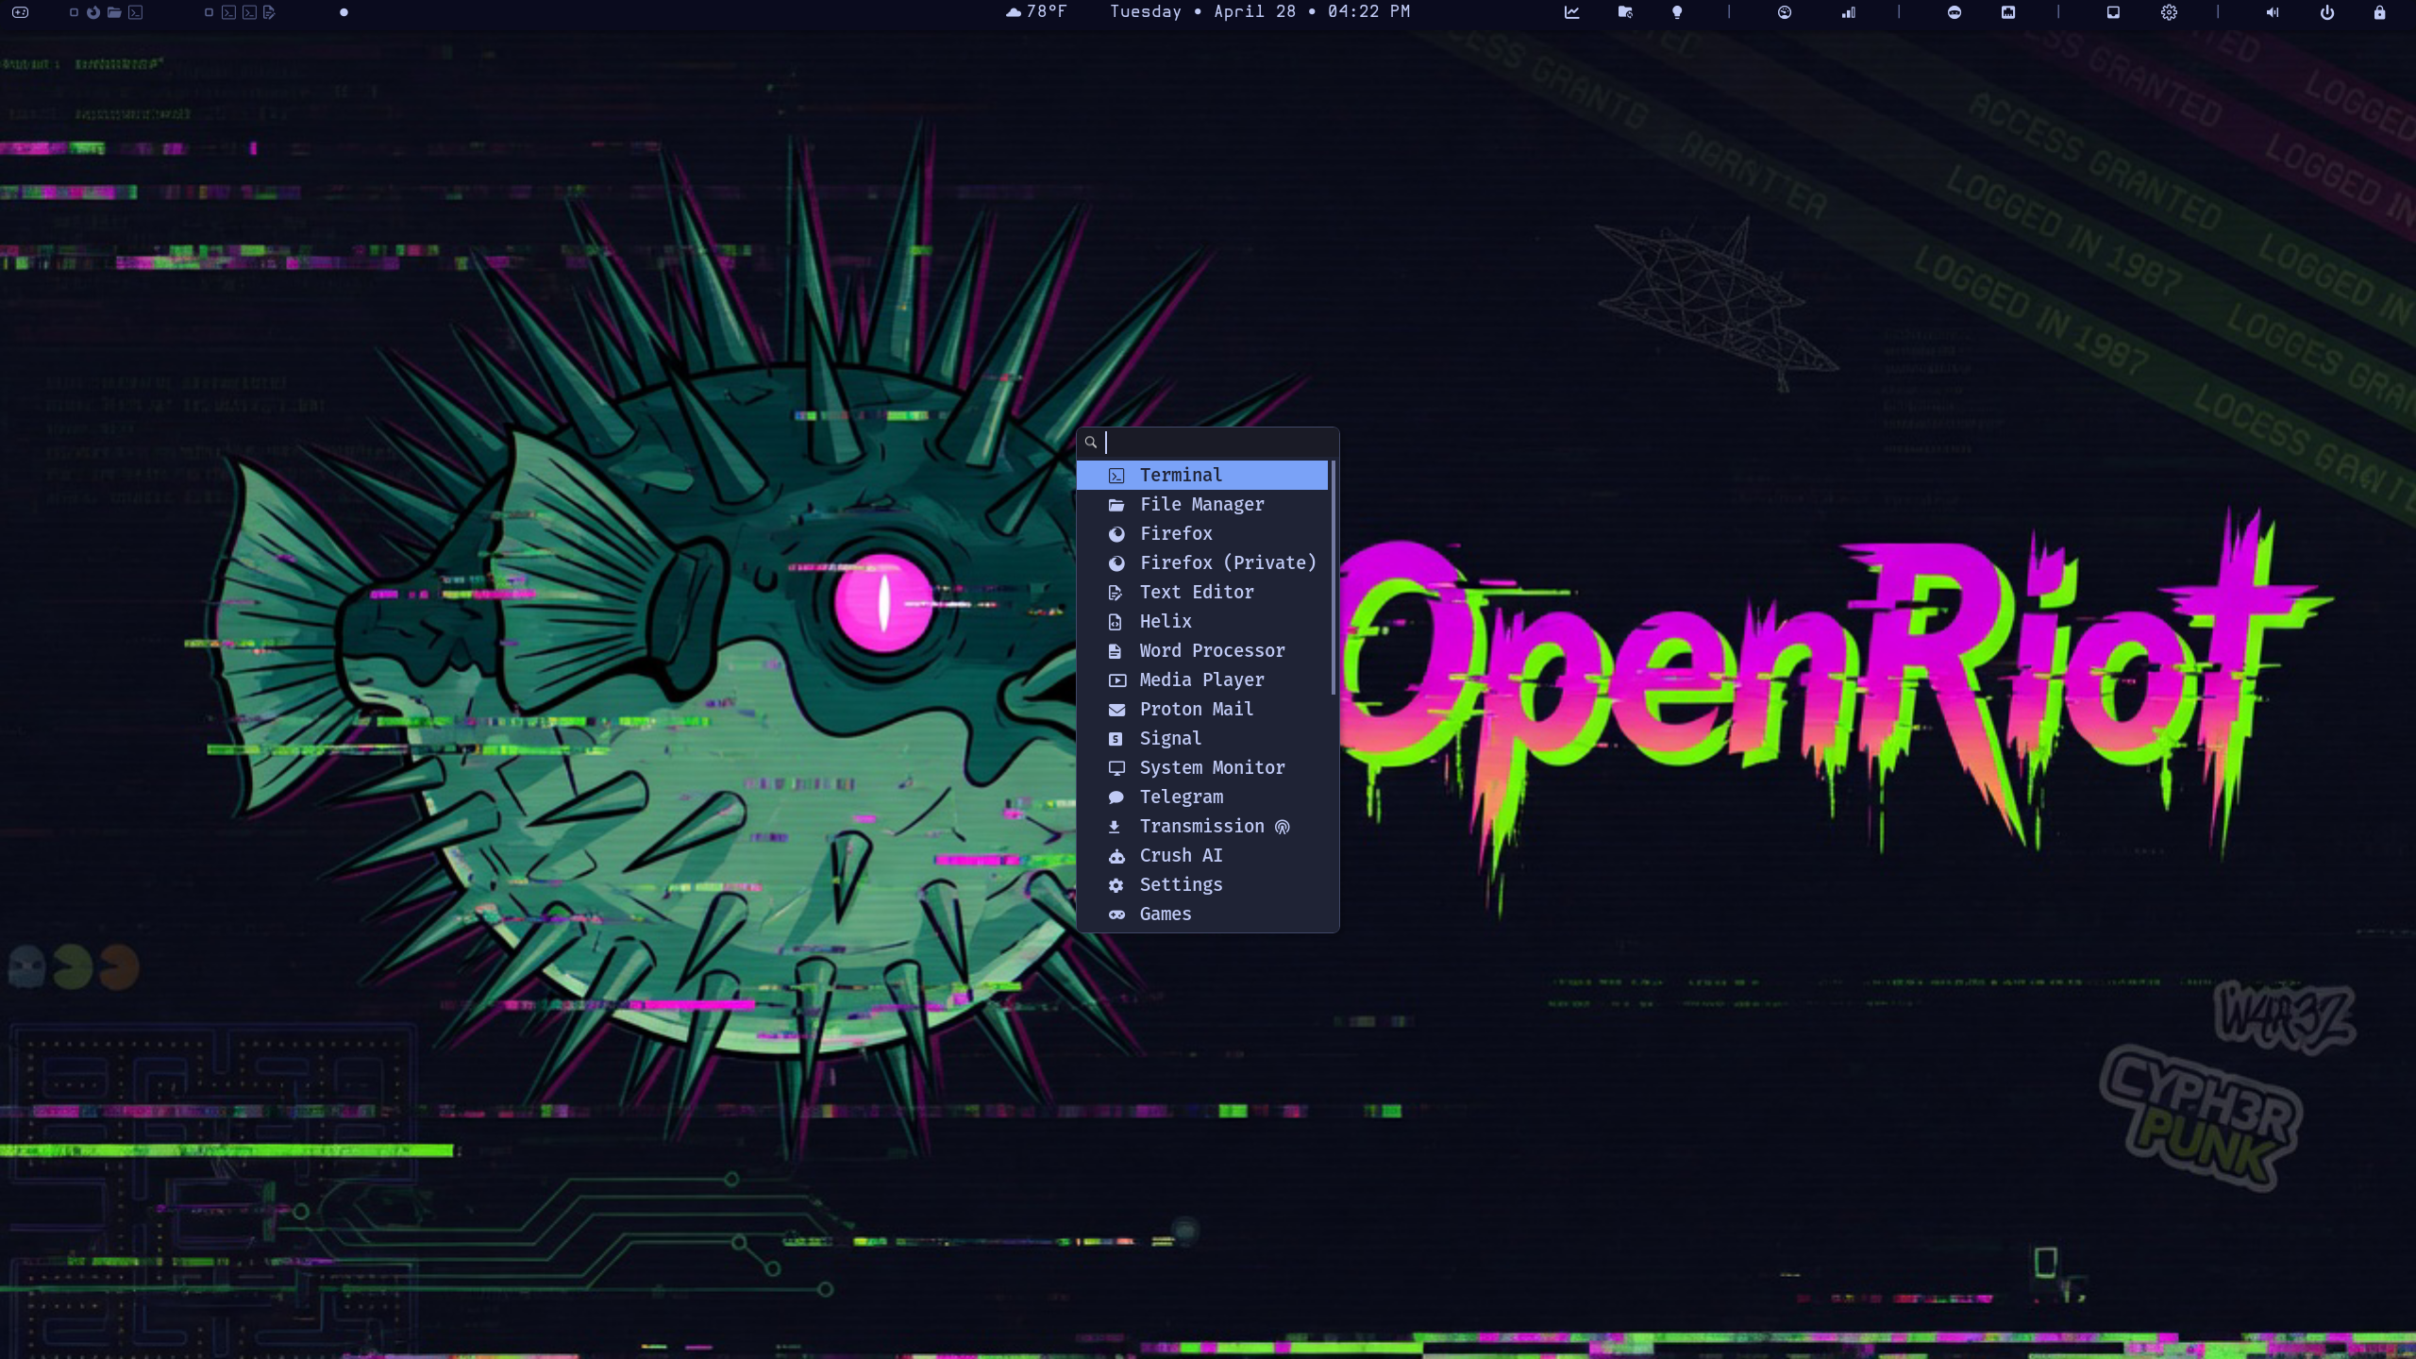The height and width of the screenshot is (1359, 2416).
Task: Click the Firefox icon in the top bar
Action: tap(92, 12)
